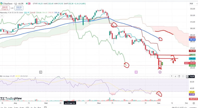The image size is (198, 108).
Task: Click the UTC+3 timezone clock
Action: tap(179, 107)
